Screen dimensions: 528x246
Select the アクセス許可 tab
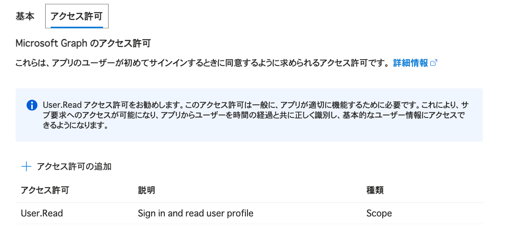(76, 16)
